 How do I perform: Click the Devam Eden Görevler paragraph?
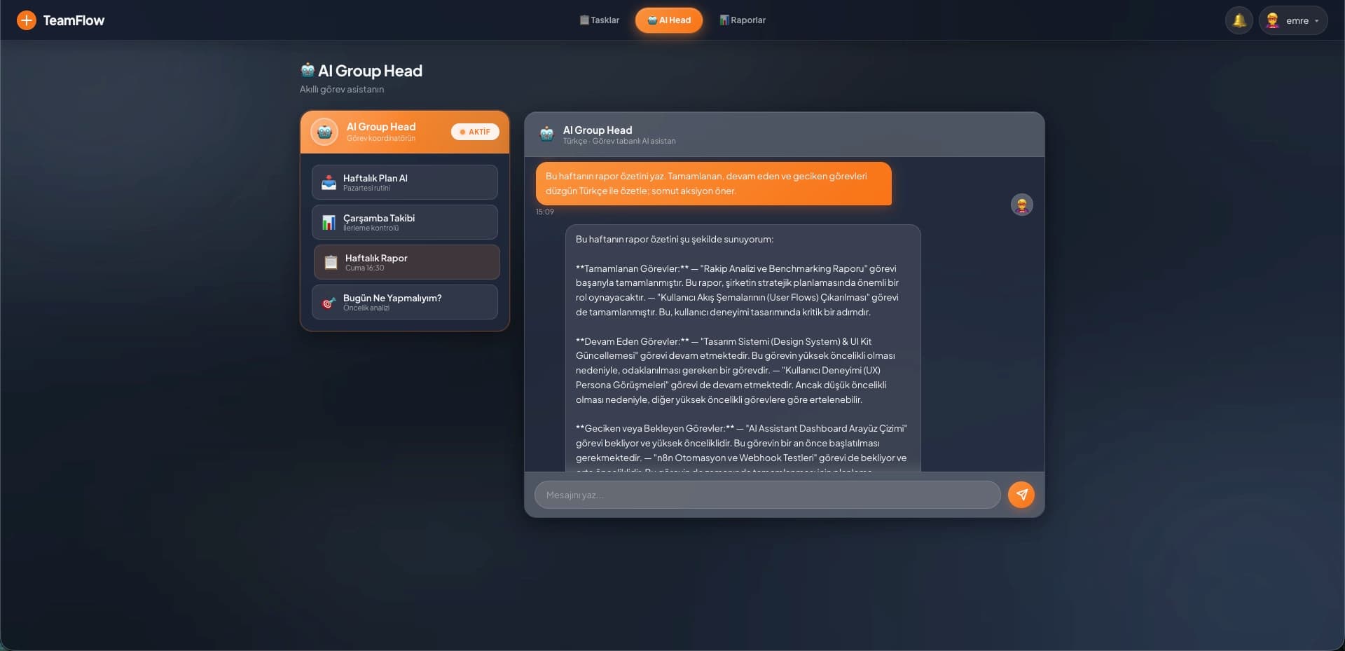click(x=736, y=370)
